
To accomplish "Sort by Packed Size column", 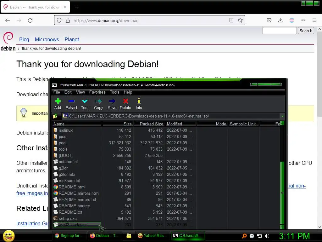I will tap(149, 124).
